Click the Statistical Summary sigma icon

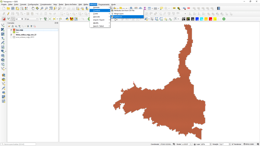[x=145, y=8]
